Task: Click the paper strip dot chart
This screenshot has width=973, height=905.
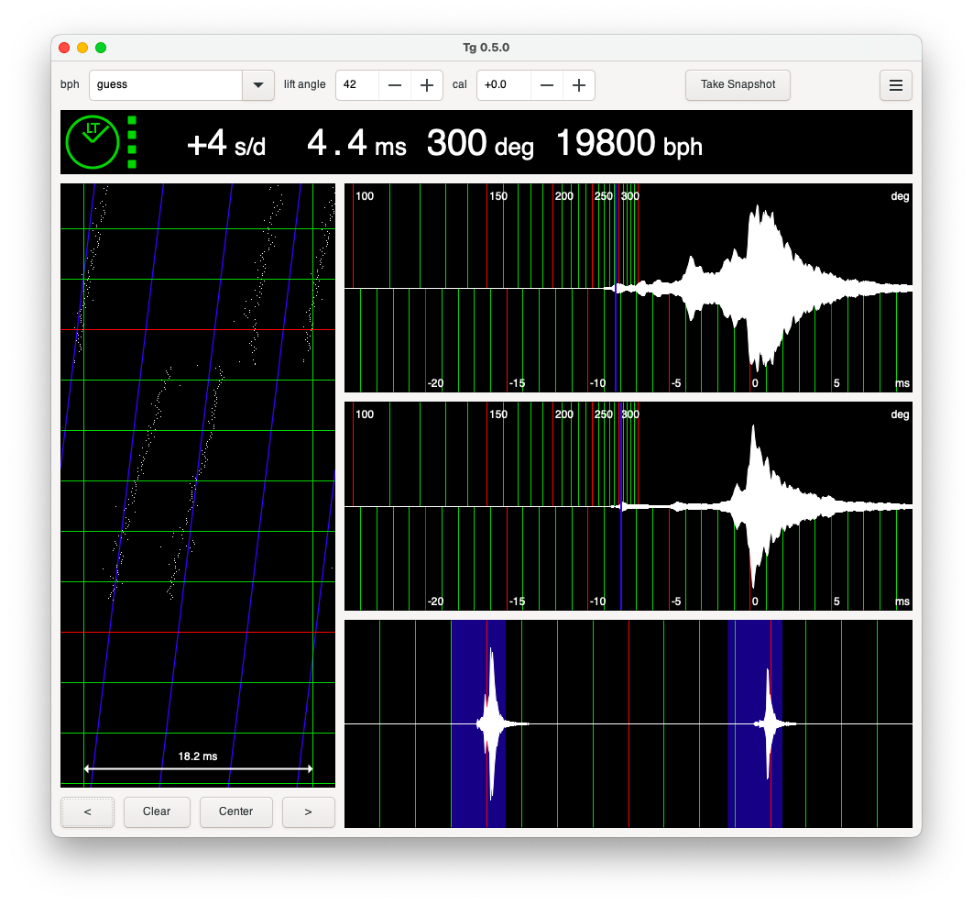Action: click(198, 484)
